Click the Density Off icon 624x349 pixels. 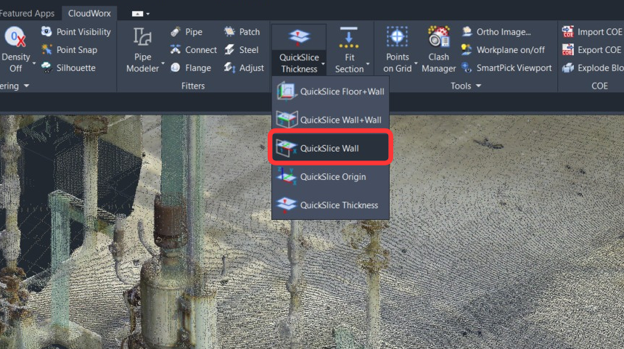pos(15,38)
